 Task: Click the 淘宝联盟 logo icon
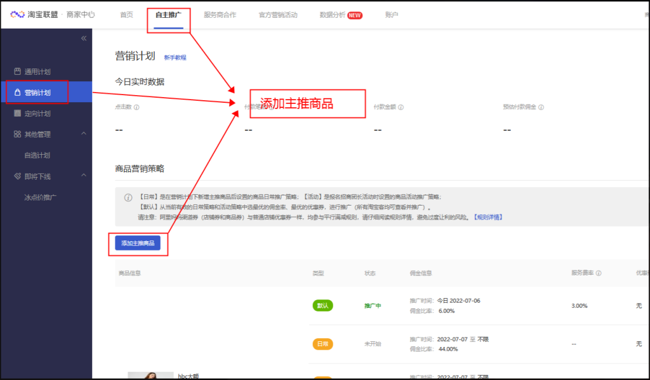click(17, 14)
